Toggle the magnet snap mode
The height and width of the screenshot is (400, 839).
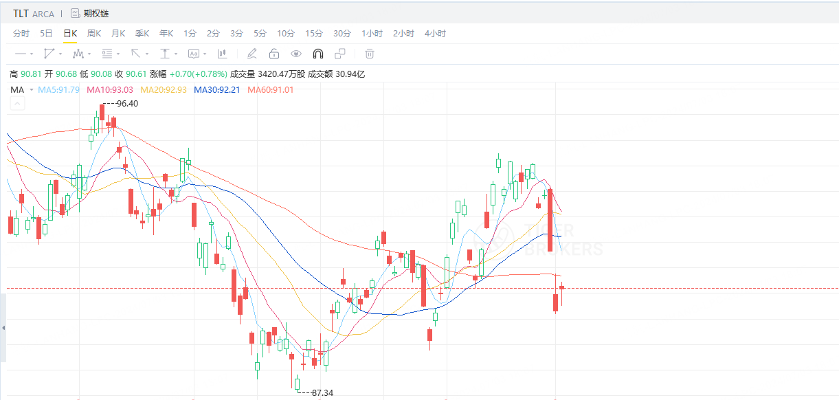tap(318, 54)
